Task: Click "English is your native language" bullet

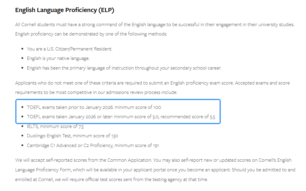Action: 58,58
